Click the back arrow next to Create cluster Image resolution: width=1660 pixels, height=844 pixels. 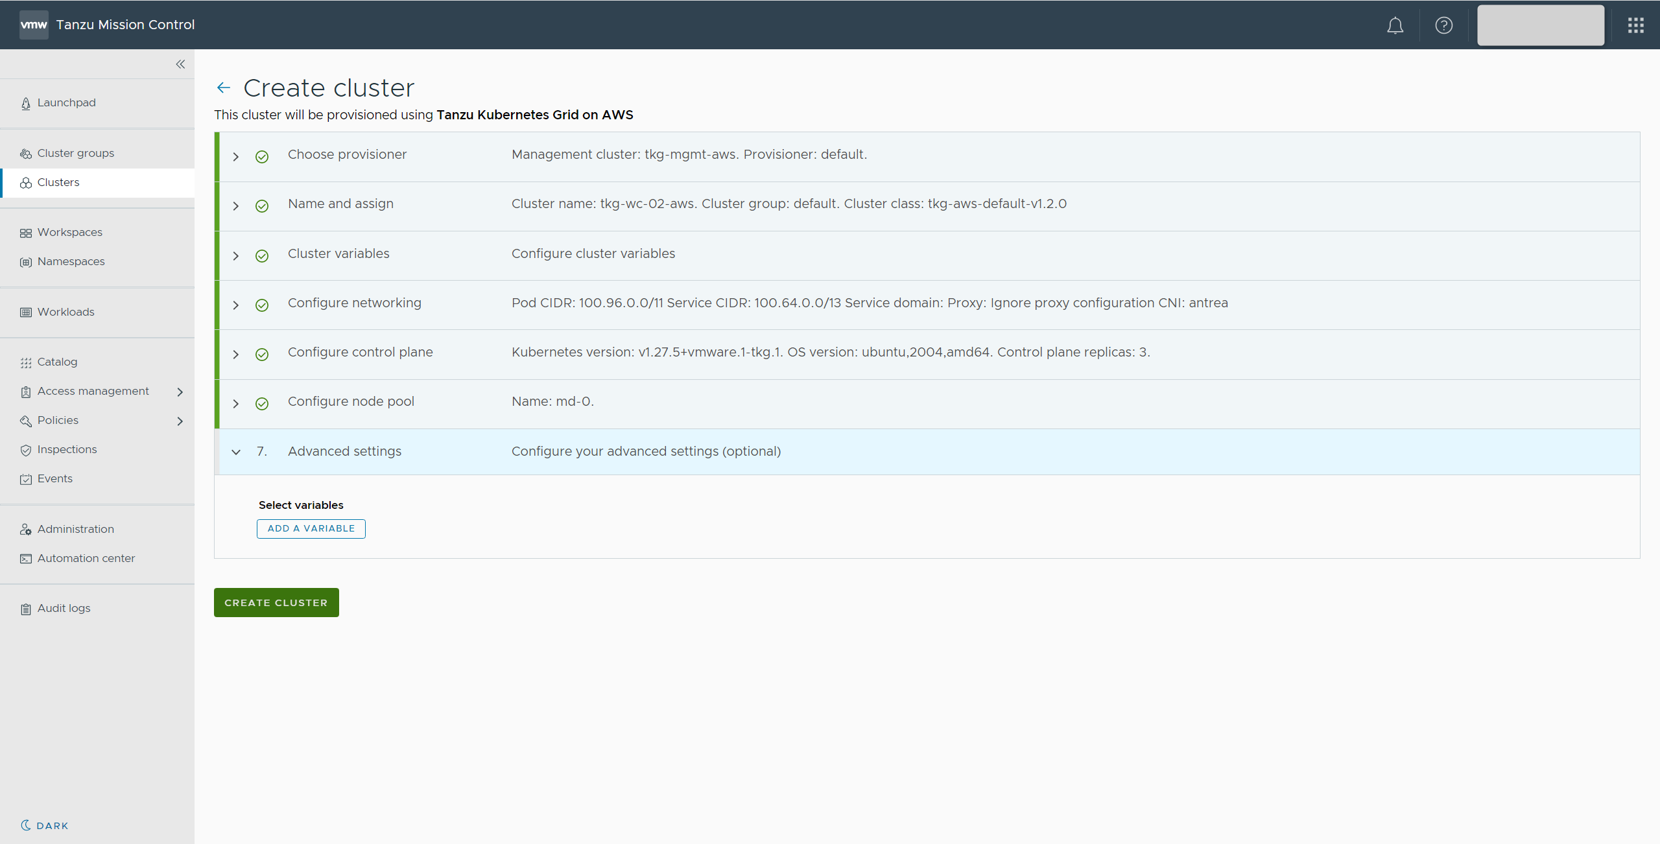point(224,88)
